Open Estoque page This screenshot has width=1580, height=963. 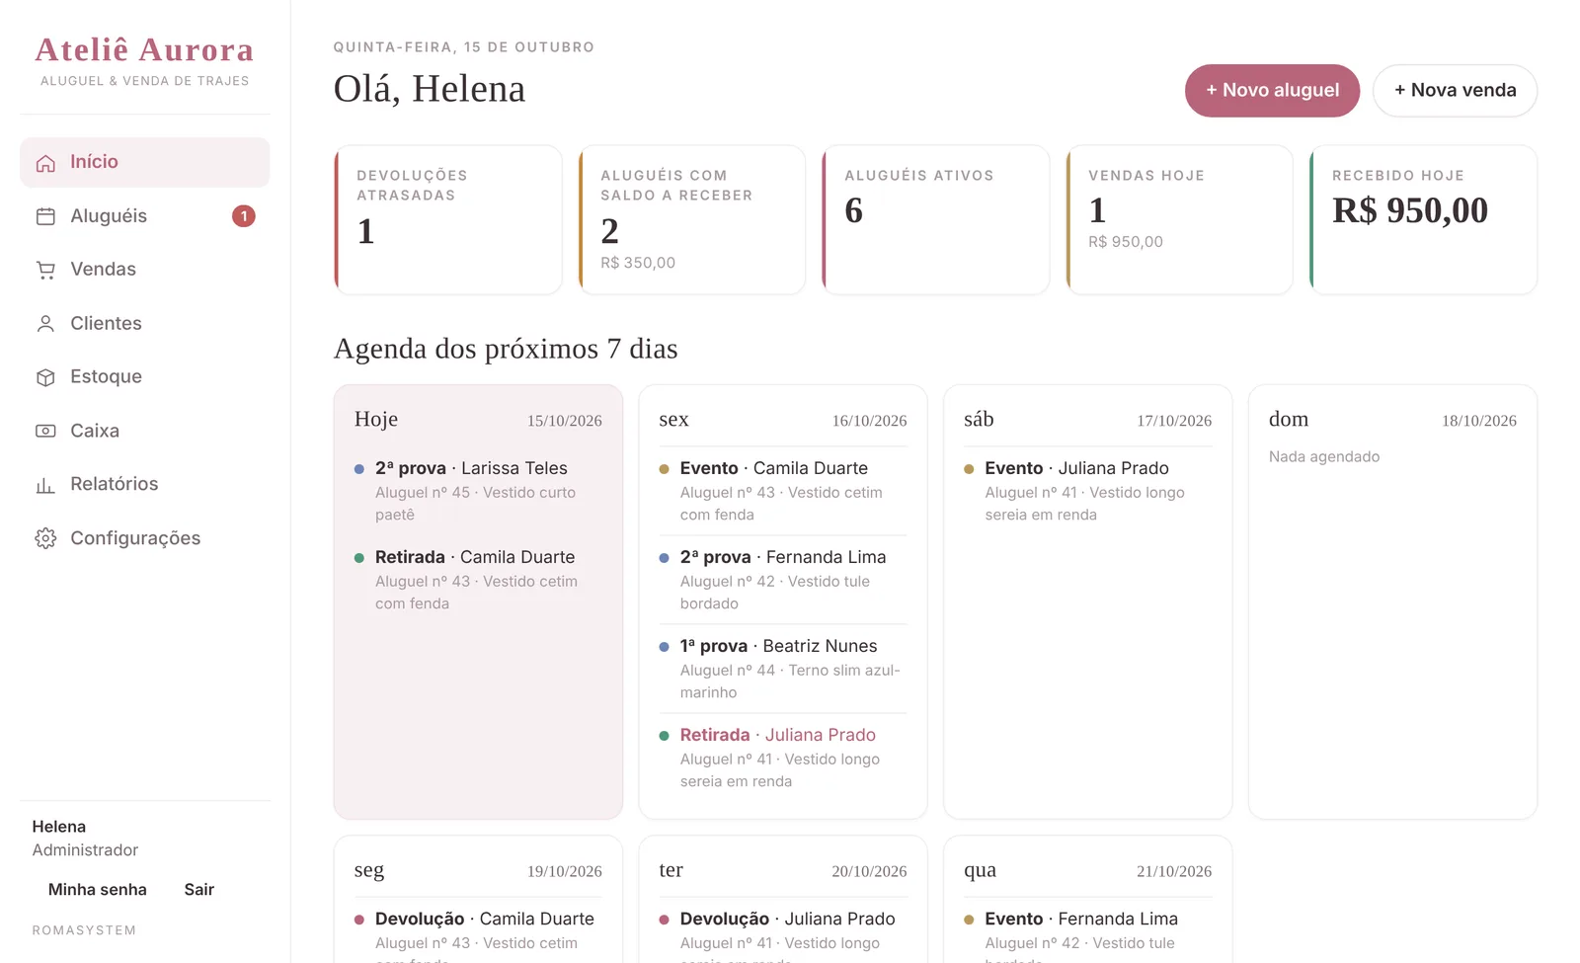144,377
